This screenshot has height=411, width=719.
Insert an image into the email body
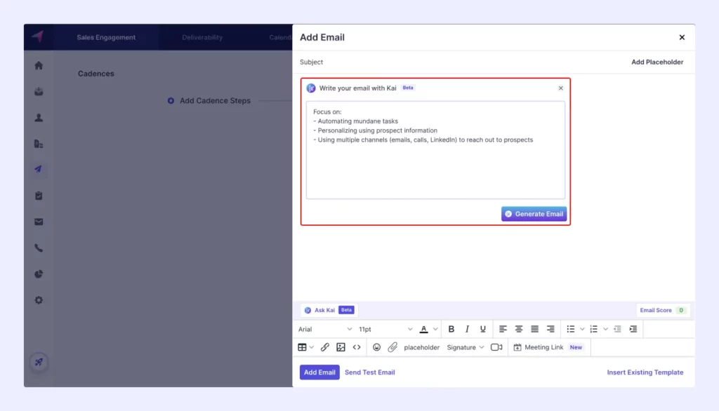pyautogui.click(x=341, y=347)
